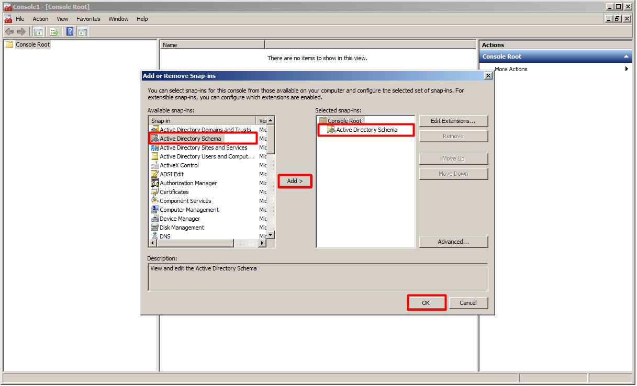The height and width of the screenshot is (386, 637).
Task: Choose Device Manager from available snap-ins
Action: coord(180,219)
